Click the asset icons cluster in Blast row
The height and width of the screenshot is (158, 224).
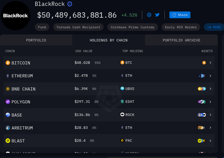pyautogui.click(x=202, y=141)
